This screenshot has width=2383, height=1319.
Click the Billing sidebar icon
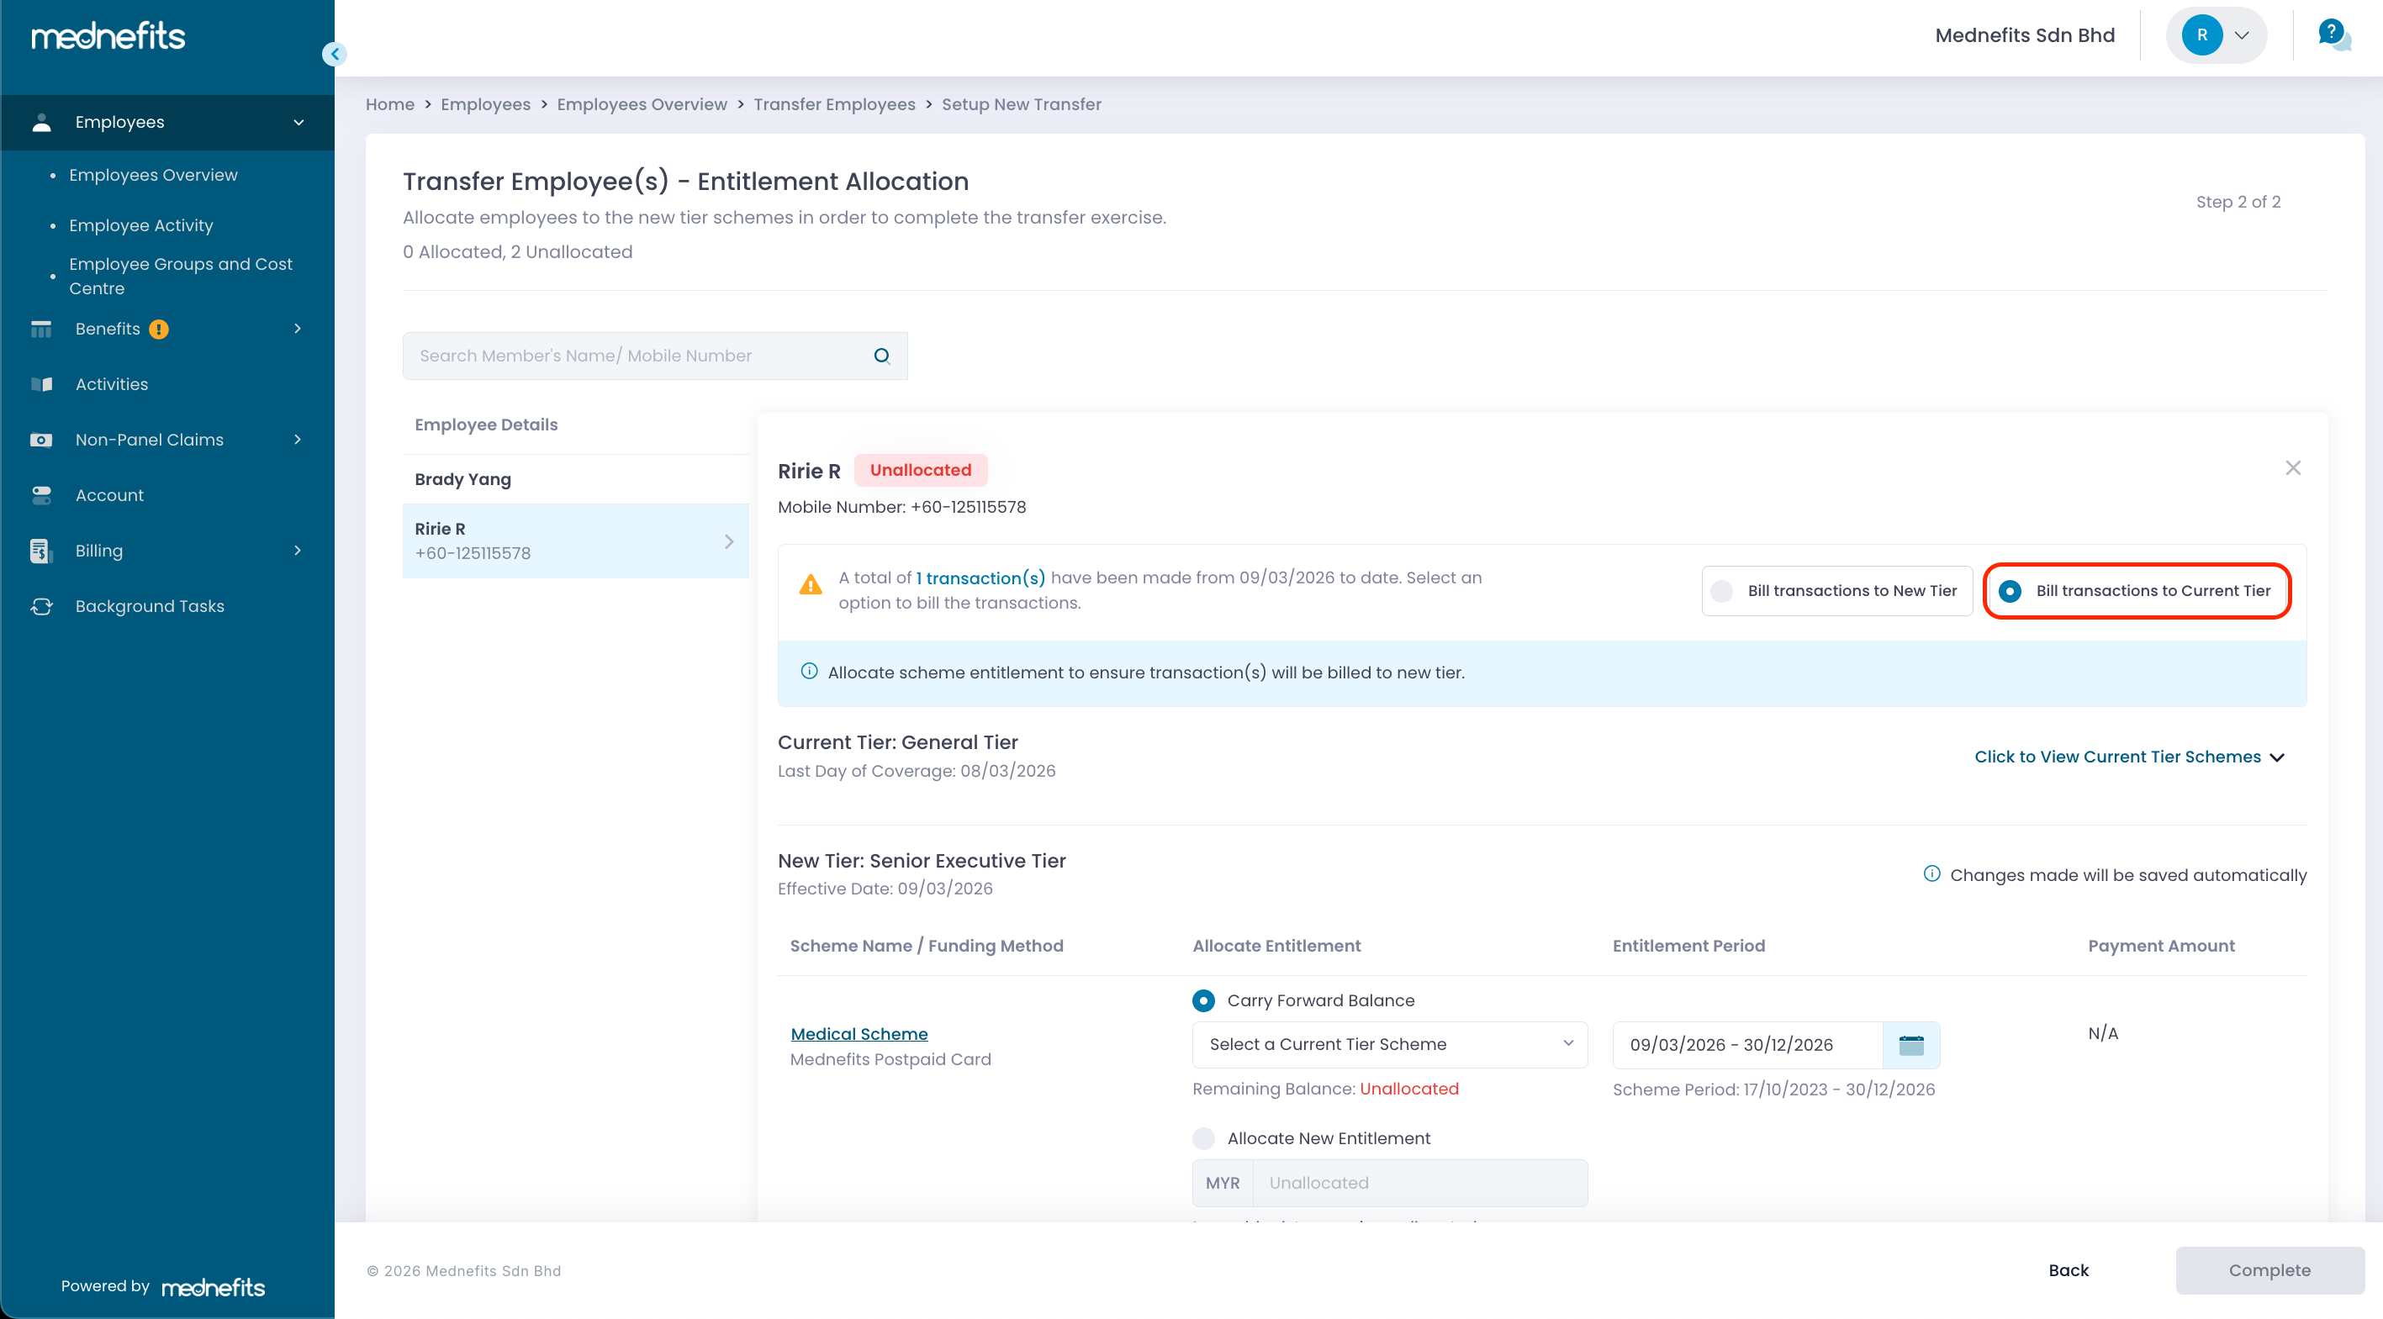point(40,551)
